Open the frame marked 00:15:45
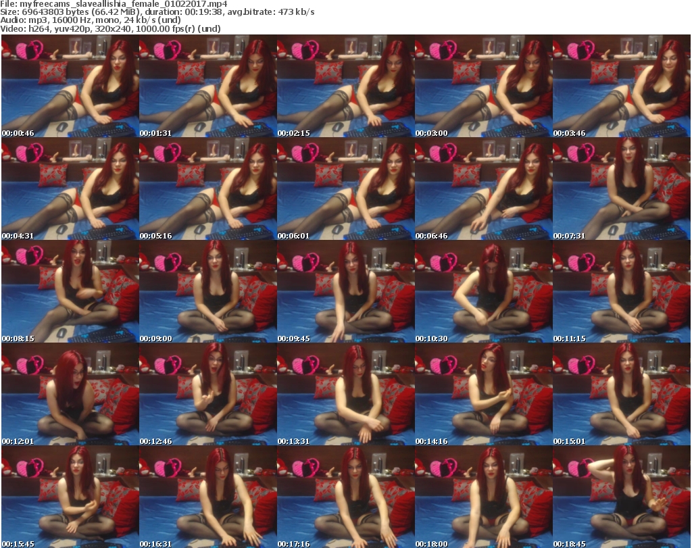The image size is (692, 548). coord(70,497)
